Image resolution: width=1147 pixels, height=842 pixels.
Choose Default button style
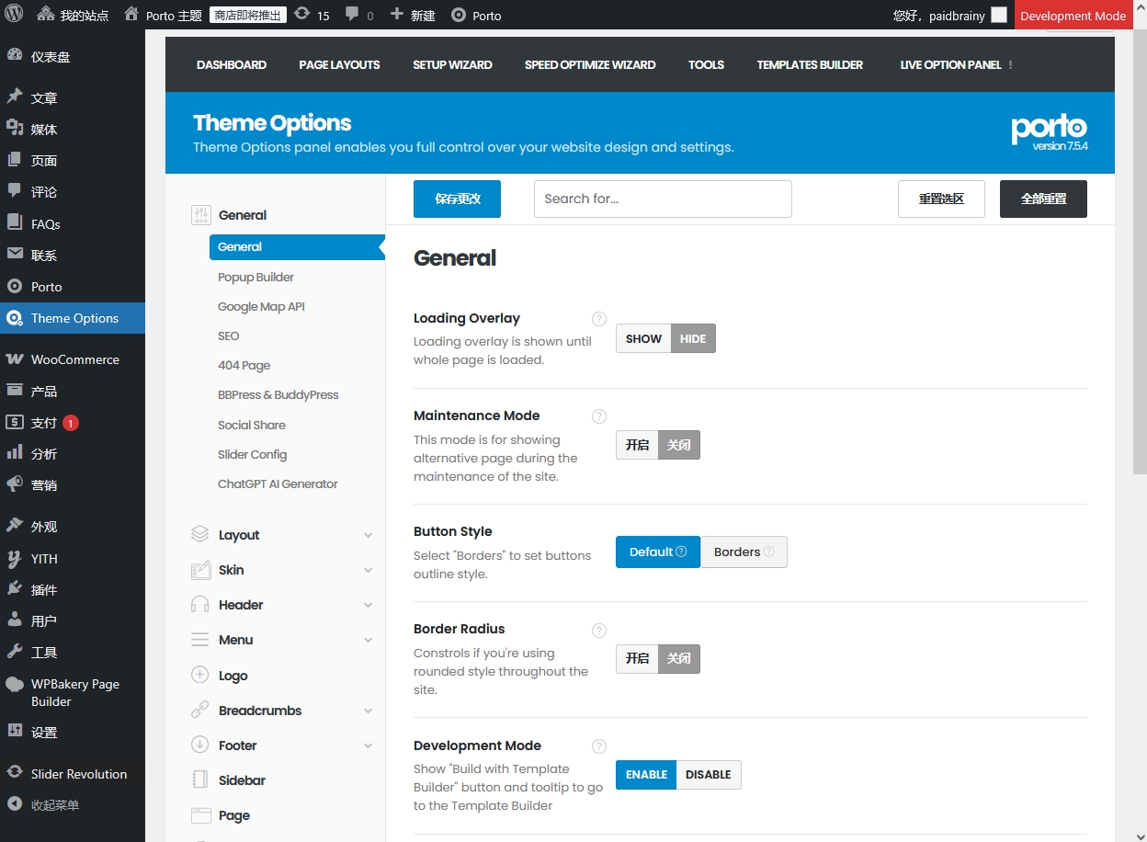pyautogui.click(x=658, y=552)
